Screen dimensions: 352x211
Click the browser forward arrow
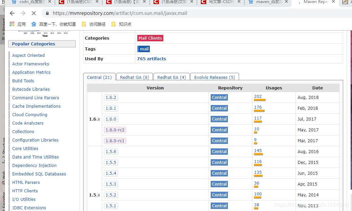click(23, 13)
